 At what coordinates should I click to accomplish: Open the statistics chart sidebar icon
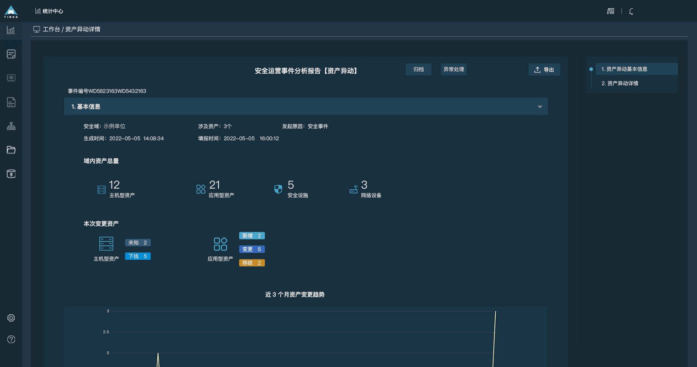11,31
